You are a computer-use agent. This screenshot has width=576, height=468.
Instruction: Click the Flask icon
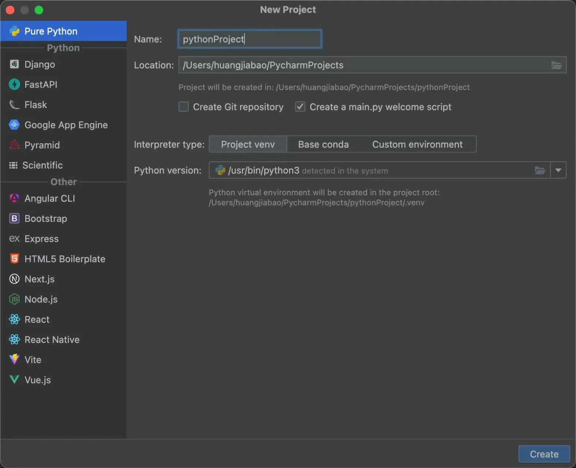pos(14,105)
